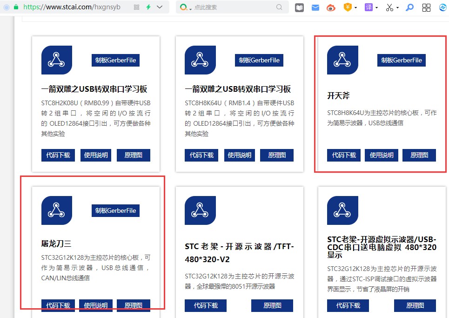
Task: Click 代码下载 on the 屠龙刀三 card
Action: 58,305
